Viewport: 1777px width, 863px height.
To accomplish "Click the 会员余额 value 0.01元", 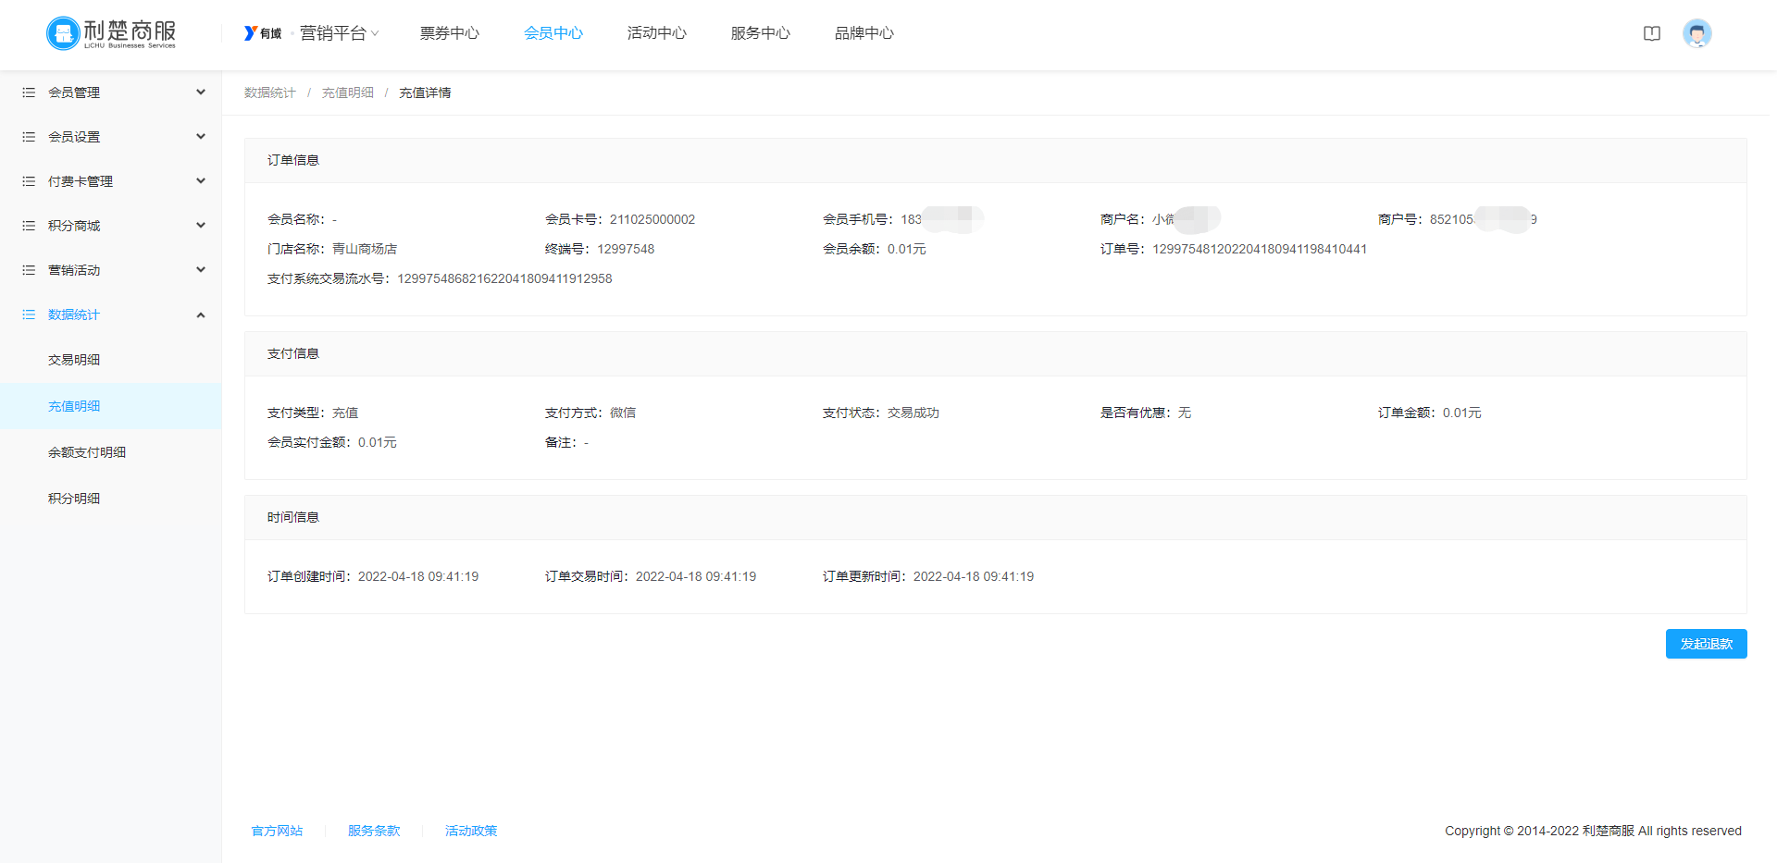I will 906,249.
